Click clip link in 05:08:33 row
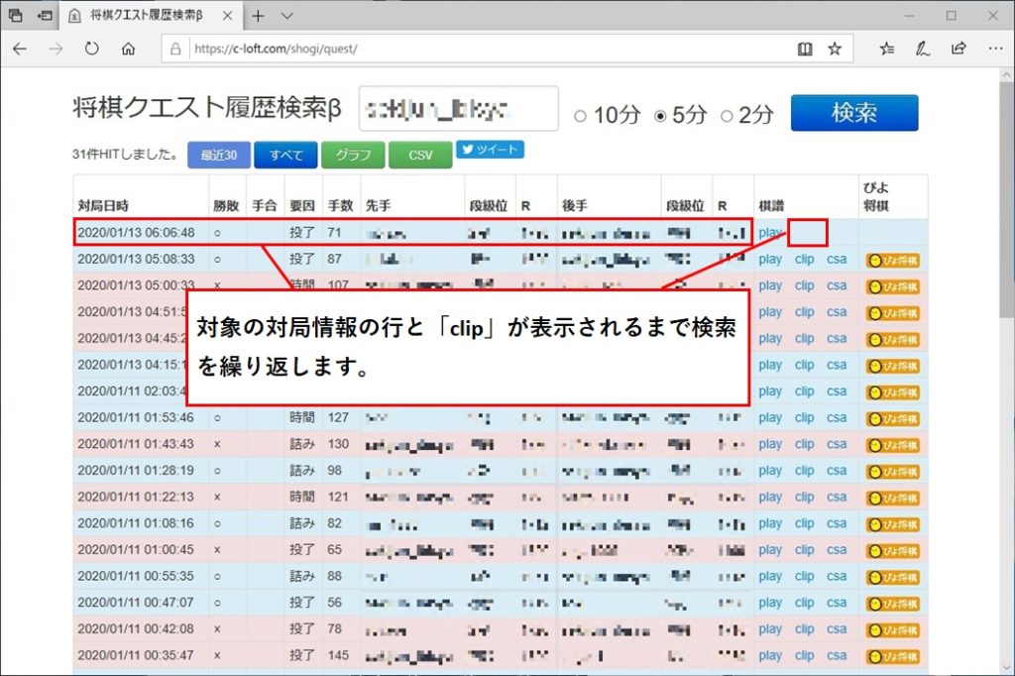The image size is (1015, 676). [805, 259]
